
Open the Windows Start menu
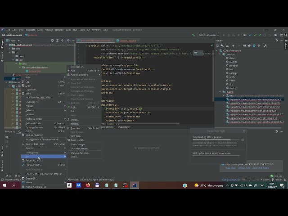tap(4, 185)
